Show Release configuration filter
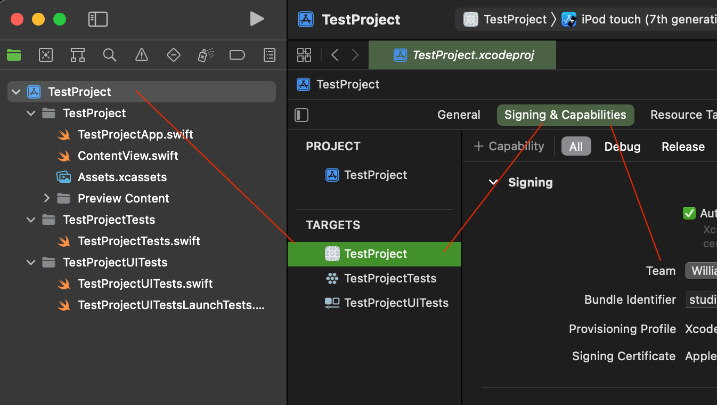717x405 pixels. (x=683, y=147)
